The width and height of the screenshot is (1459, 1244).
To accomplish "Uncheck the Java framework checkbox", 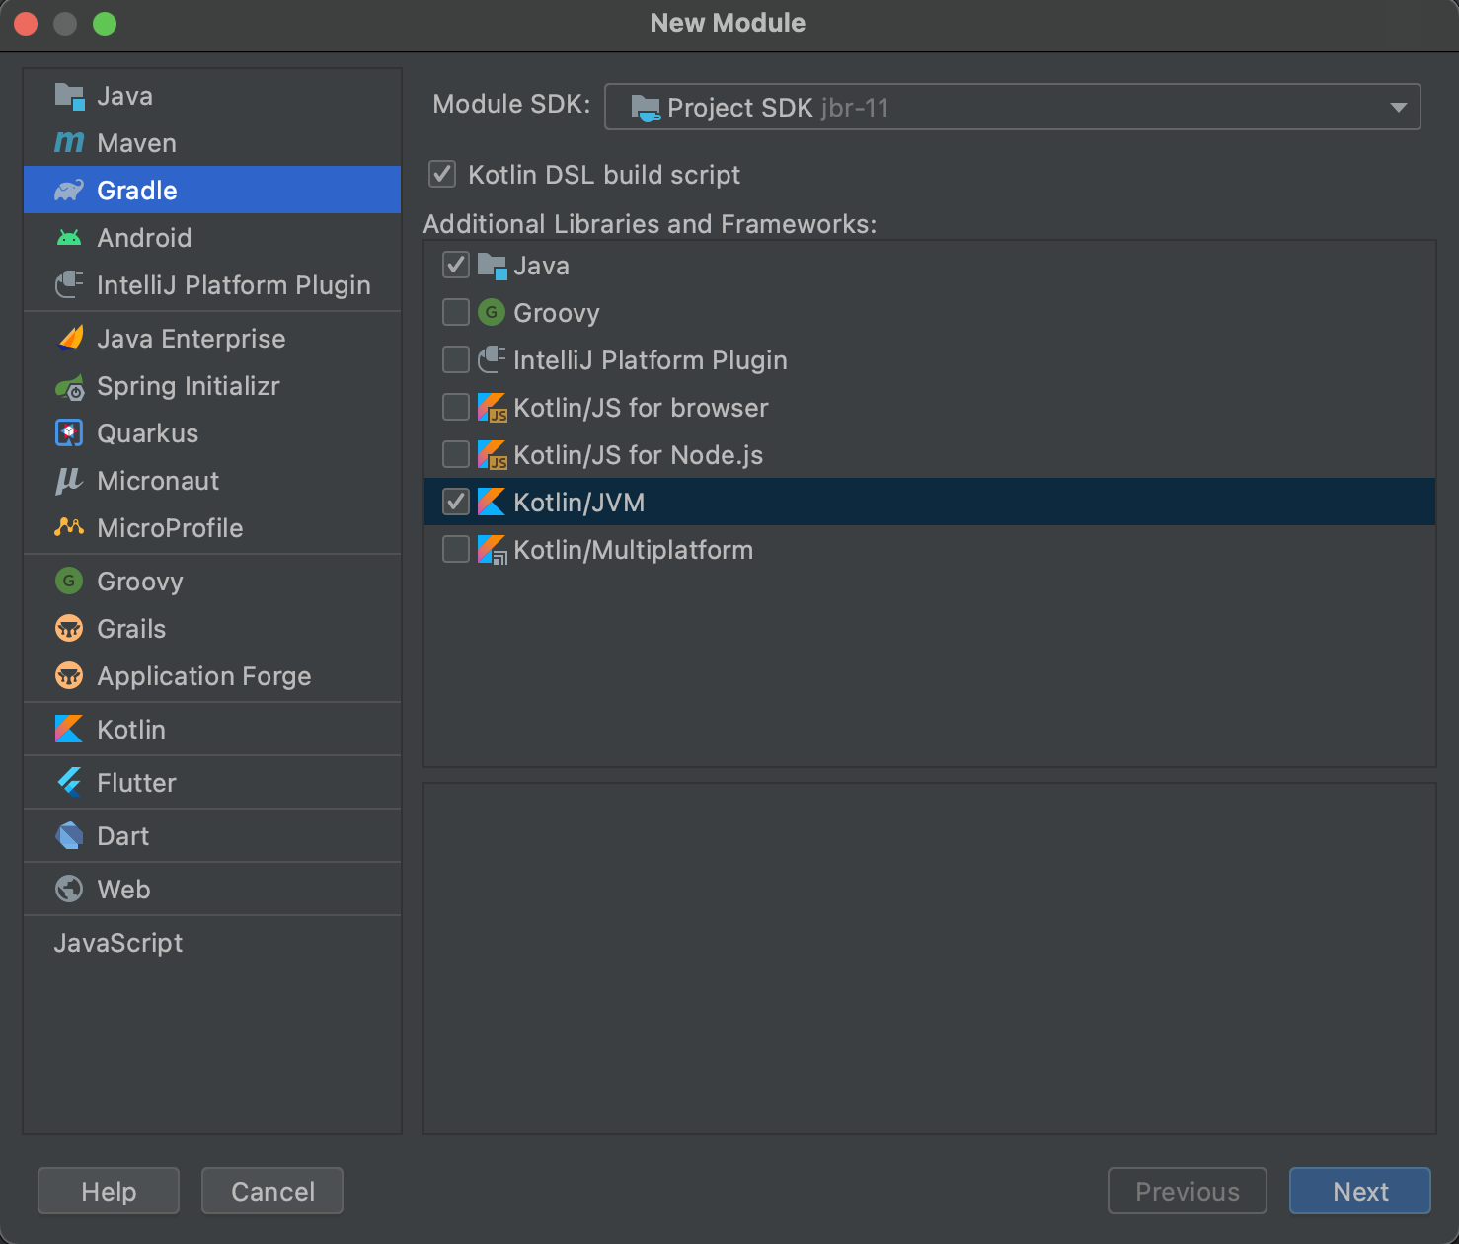I will 456,266.
